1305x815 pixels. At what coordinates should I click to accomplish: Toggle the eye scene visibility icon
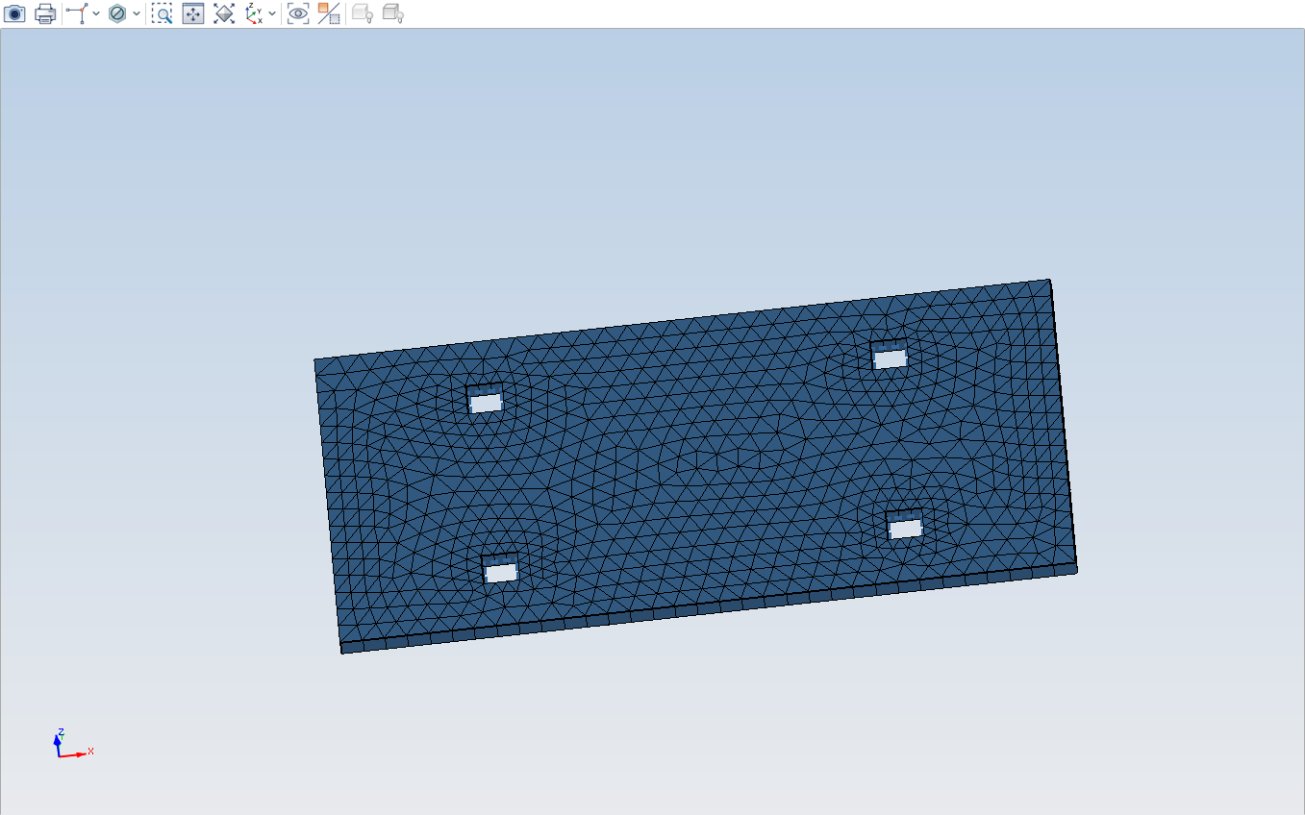(298, 13)
